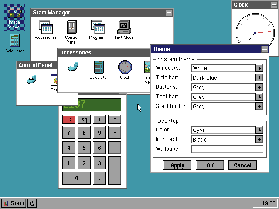Expand the Buttons color dropdown

click(259, 87)
